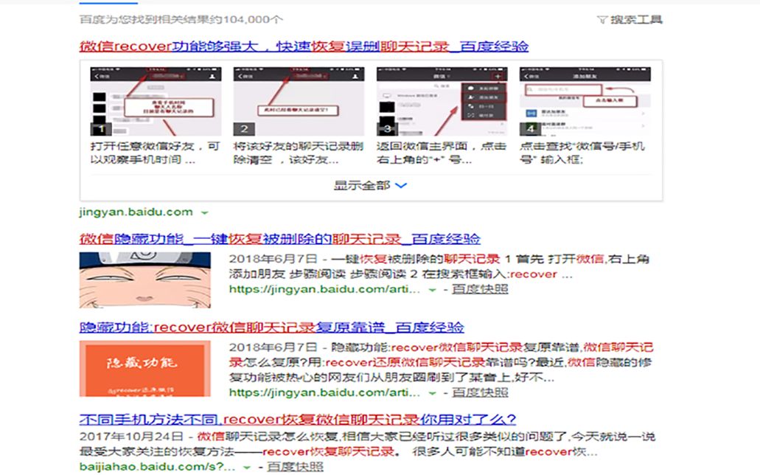Click step caption 将该好友的聊天记录删除清空
Image resolution: width=760 pixels, height=475 pixels.
tap(298, 153)
